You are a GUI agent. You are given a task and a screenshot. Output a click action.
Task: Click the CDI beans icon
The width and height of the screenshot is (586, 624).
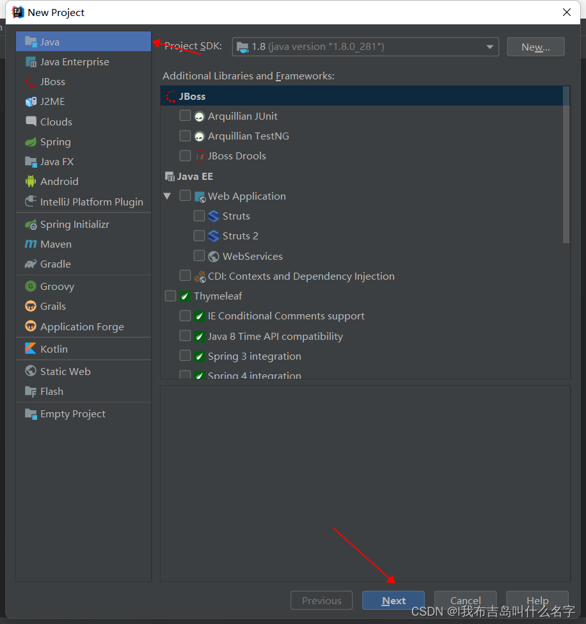tap(200, 276)
